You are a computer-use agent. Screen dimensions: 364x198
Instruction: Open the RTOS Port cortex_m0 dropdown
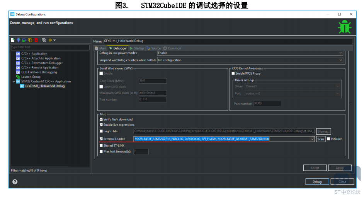coord(292,94)
